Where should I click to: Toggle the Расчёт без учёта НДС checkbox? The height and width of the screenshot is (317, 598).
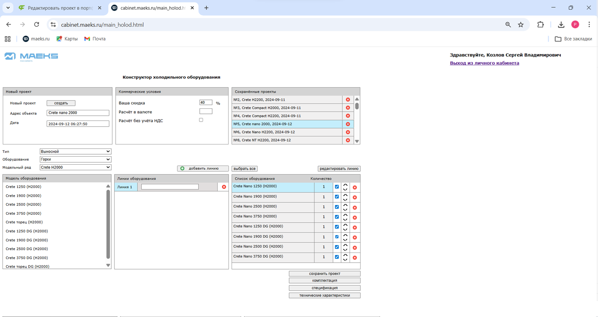point(201,120)
